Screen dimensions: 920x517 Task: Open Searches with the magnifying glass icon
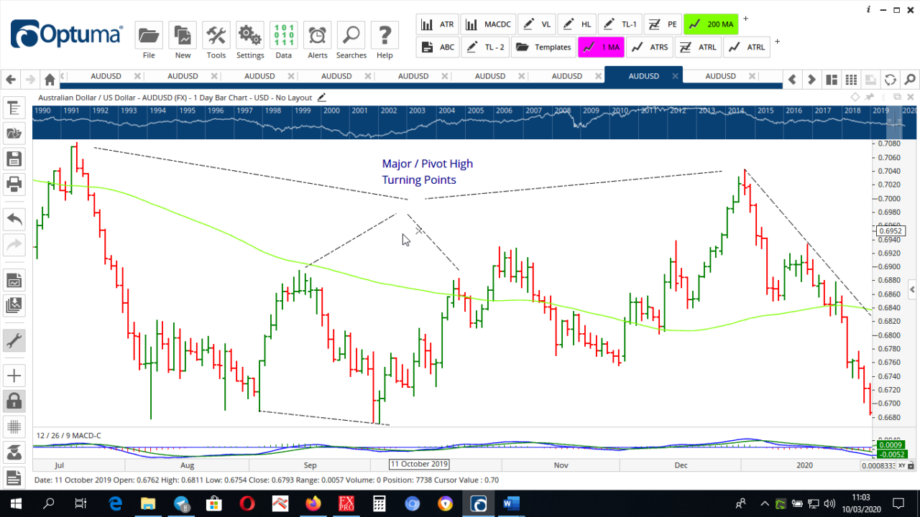pos(351,34)
